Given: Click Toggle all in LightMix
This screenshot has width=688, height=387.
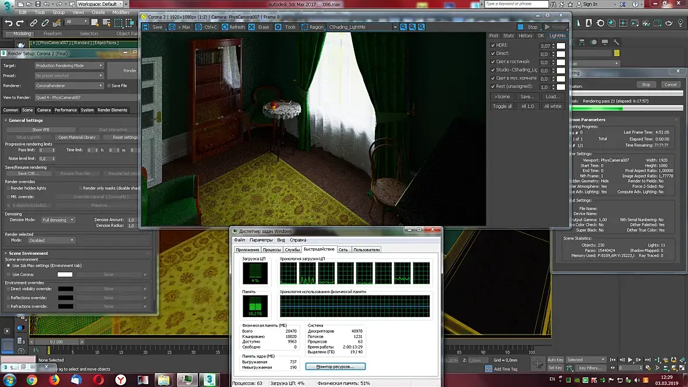Looking at the screenshot, I should pos(502,106).
